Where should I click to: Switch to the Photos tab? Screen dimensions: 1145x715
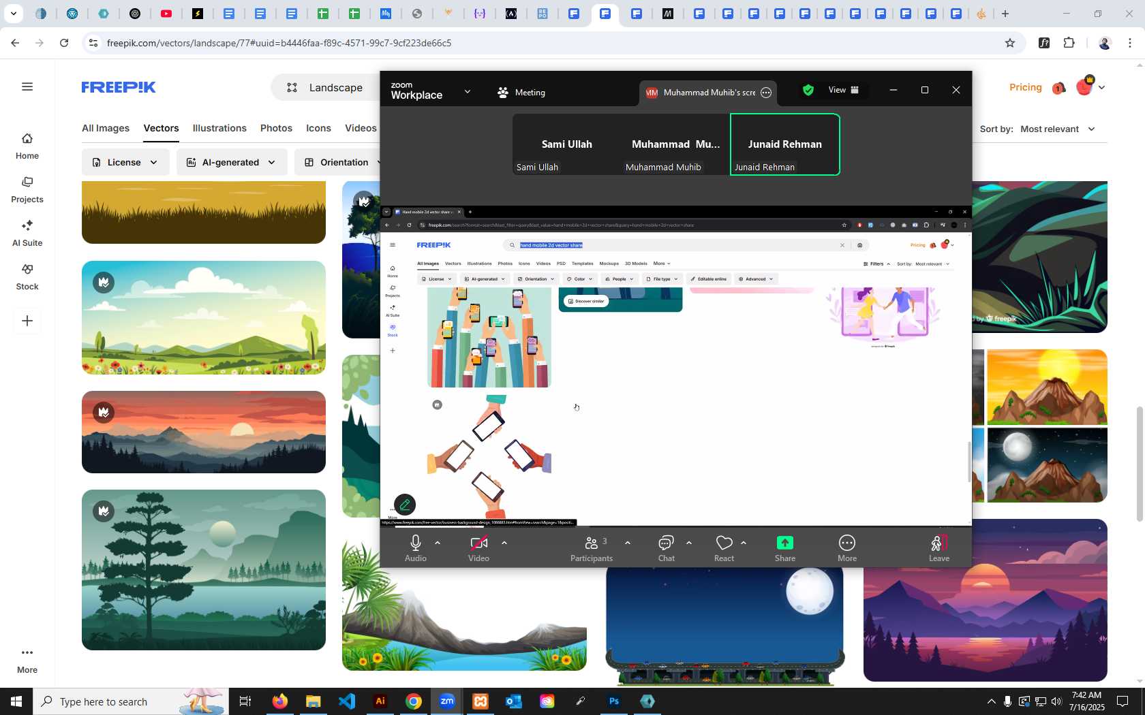(x=276, y=128)
